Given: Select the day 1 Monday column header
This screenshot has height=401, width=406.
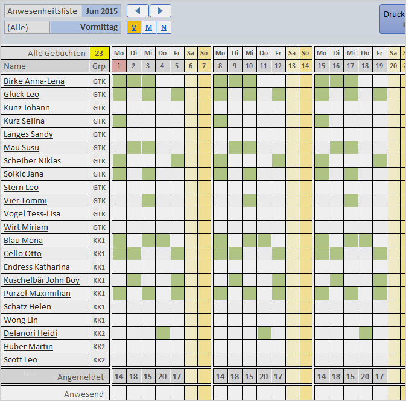Looking at the screenshot, I should (119, 66).
